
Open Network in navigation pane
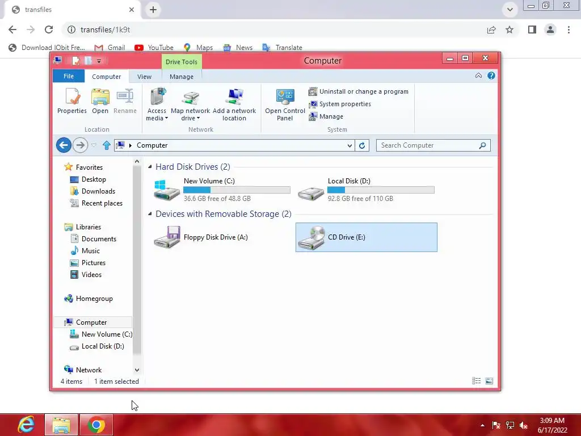pos(83,370)
